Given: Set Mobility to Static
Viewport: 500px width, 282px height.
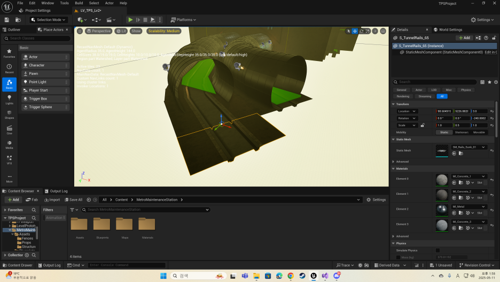Looking at the screenshot, I should [444, 132].
